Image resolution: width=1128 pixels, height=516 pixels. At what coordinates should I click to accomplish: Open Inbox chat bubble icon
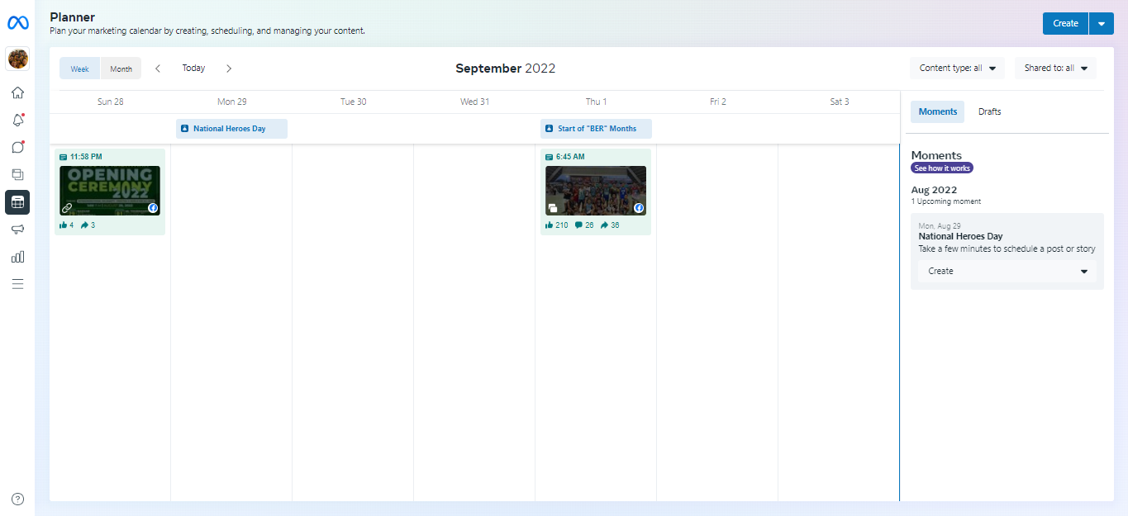(x=17, y=147)
